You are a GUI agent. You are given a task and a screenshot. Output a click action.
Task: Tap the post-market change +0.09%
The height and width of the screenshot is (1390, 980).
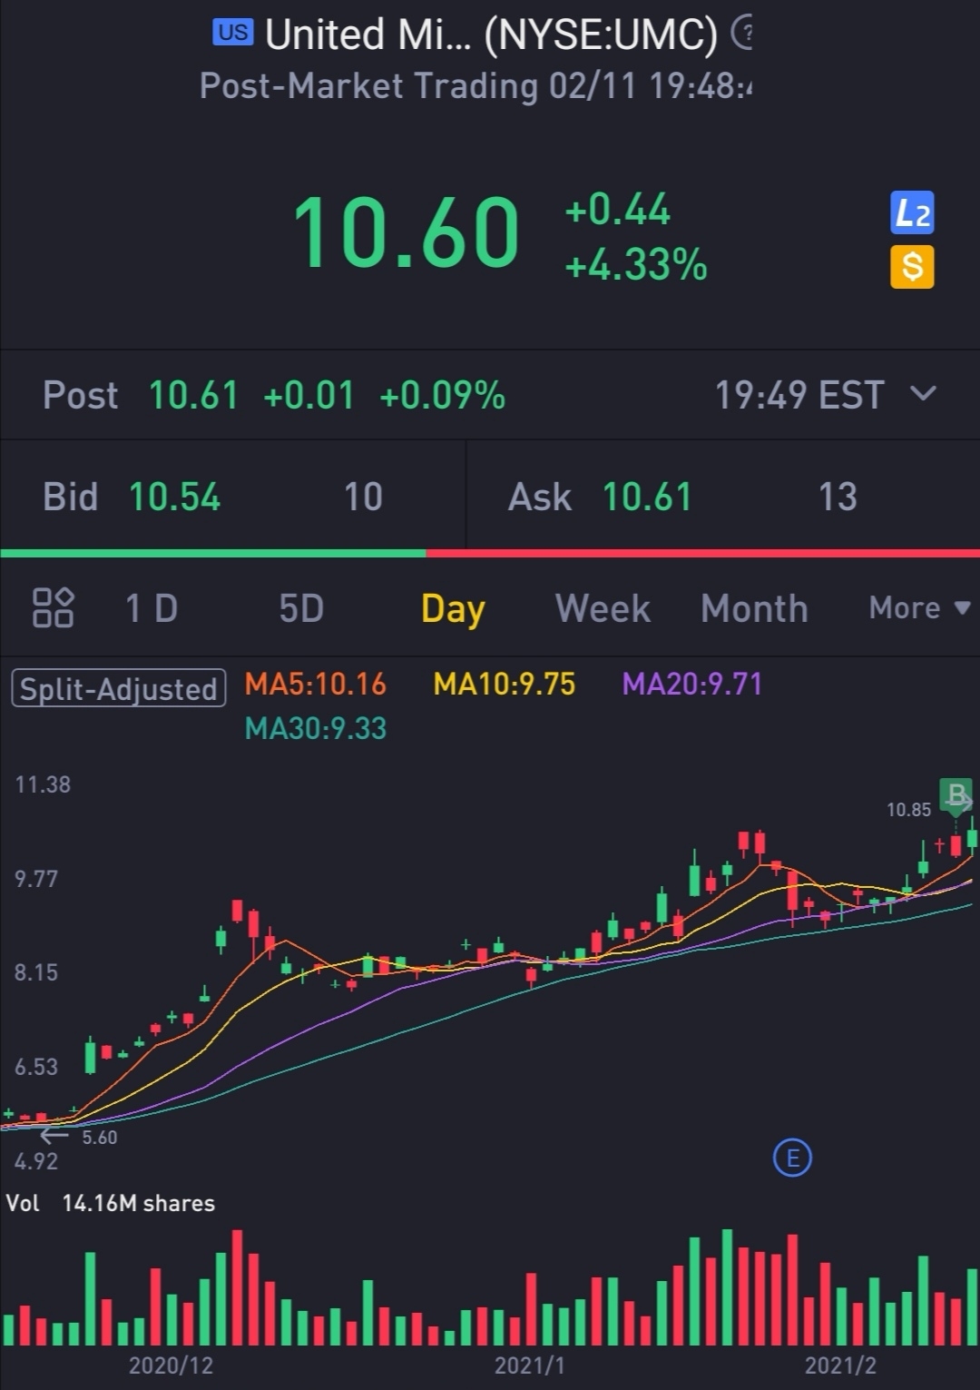(x=442, y=395)
